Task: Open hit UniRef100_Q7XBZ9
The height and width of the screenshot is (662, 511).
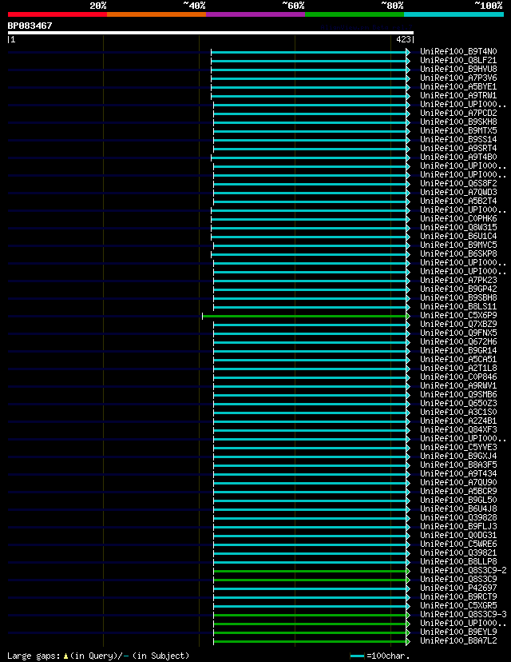Action: click(x=458, y=325)
